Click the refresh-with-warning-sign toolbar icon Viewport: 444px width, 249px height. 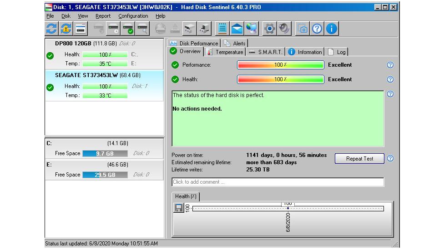[x=66, y=29]
